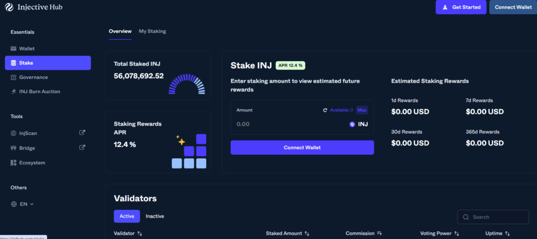Show Active validators

[127, 216]
